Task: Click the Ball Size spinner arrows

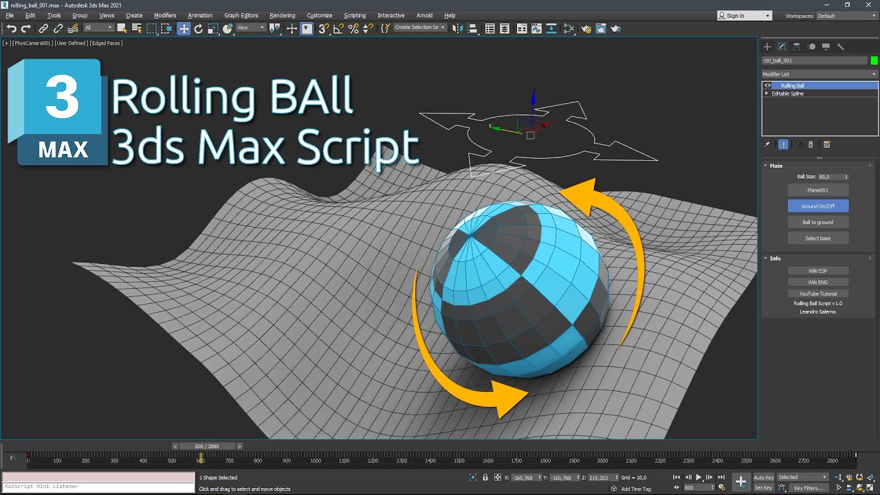Action: pyautogui.click(x=846, y=177)
